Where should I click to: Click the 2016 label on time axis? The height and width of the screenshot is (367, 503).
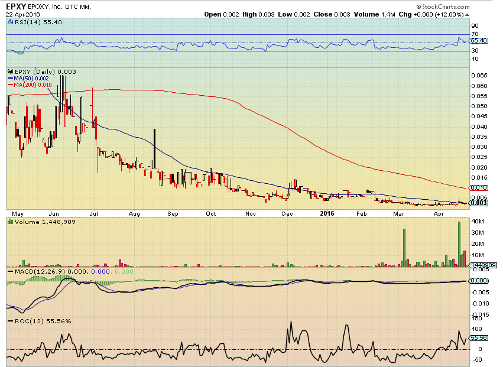point(327,214)
